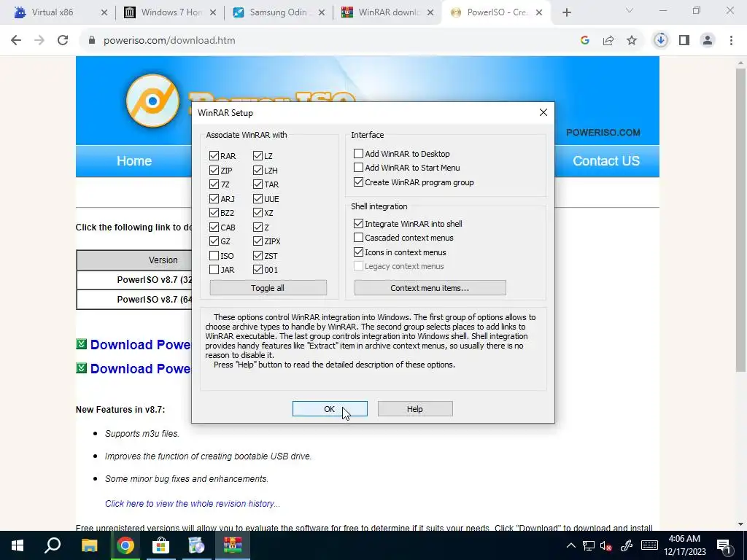Uncheck the TAR association checkbox
This screenshot has height=560, width=747.
tap(258, 184)
